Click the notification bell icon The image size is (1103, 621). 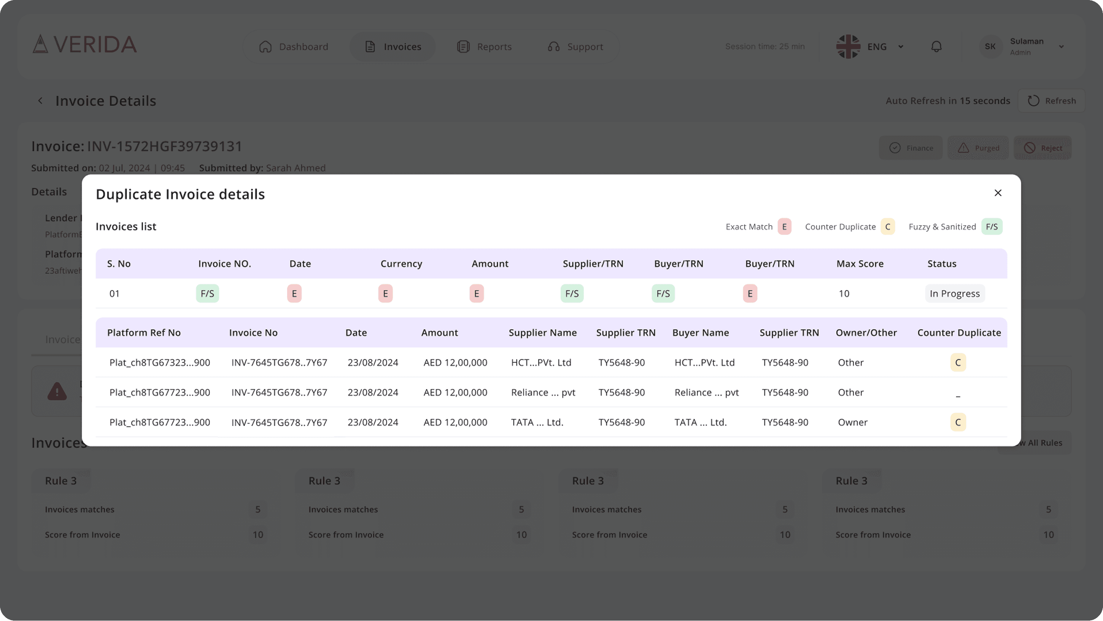pos(936,47)
